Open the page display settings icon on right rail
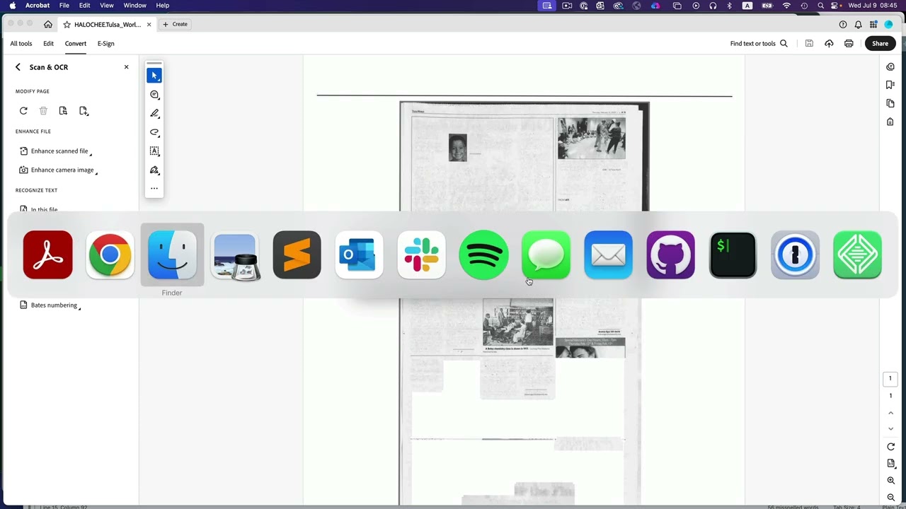Image resolution: width=906 pixels, height=509 pixels. coord(891,464)
